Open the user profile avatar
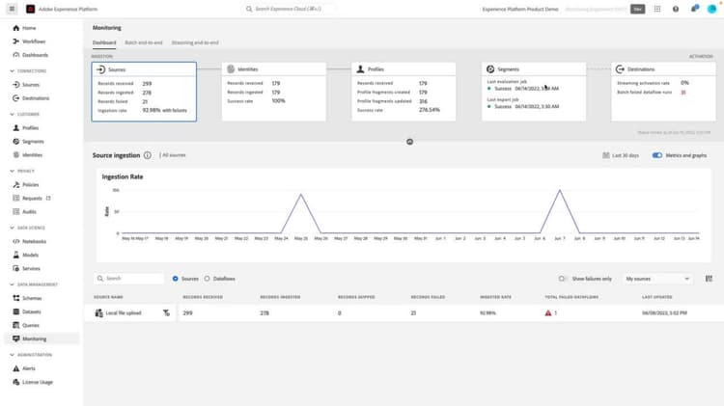The height and width of the screenshot is (406, 724). [712, 9]
